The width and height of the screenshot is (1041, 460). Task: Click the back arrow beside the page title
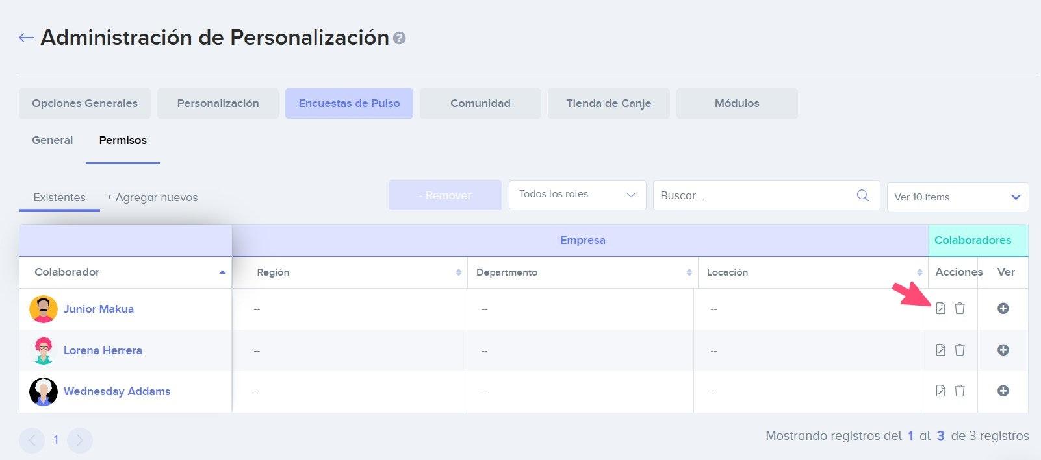[26, 38]
